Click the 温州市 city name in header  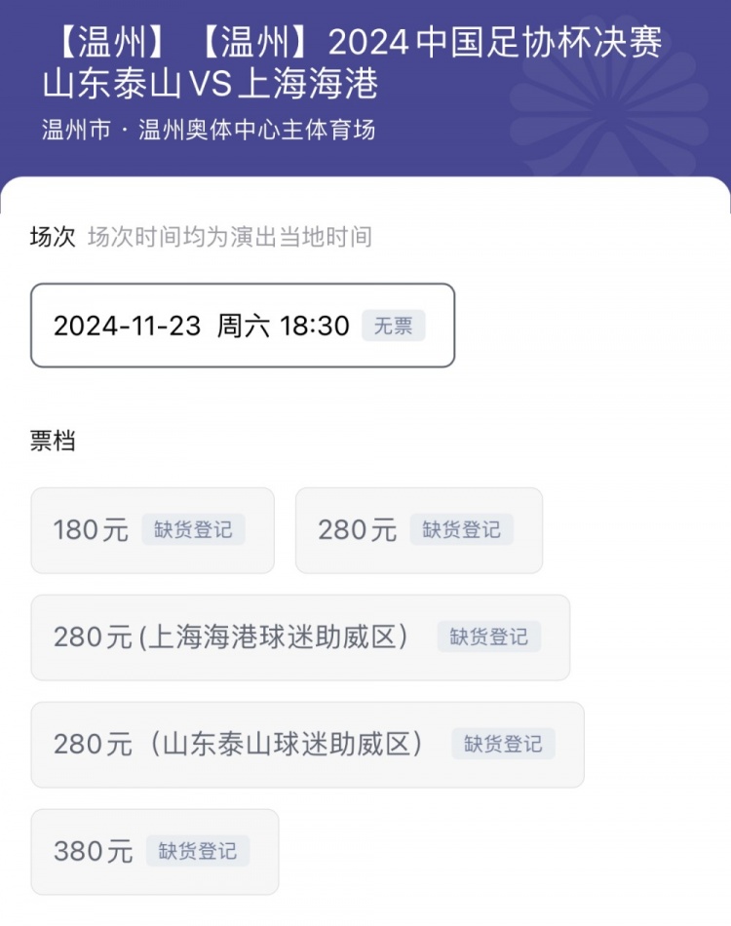(76, 130)
